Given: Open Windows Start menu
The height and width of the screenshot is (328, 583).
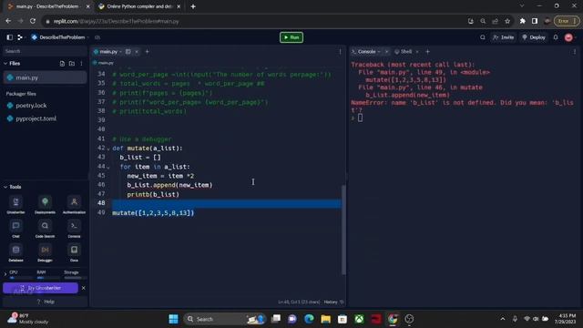Looking at the screenshot, I should (x=173, y=319).
